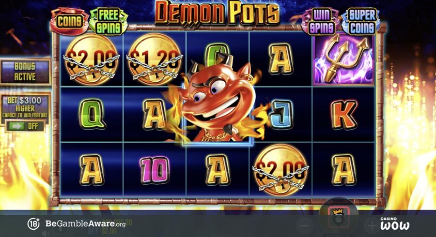Image resolution: width=436 pixels, height=237 pixels.
Task: Select the blue Super Coins pot
Action: (360, 21)
